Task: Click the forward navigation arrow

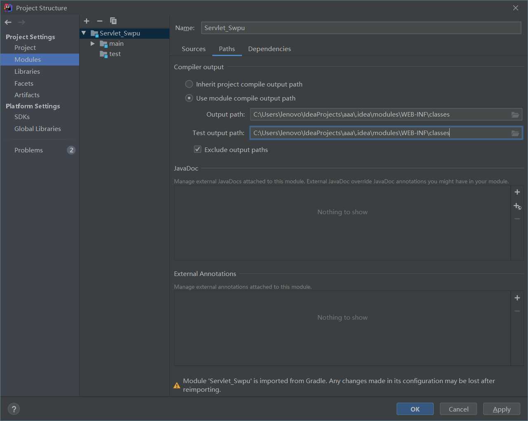Action: (22, 22)
